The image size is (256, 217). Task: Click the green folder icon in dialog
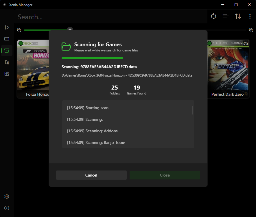tap(66, 47)
